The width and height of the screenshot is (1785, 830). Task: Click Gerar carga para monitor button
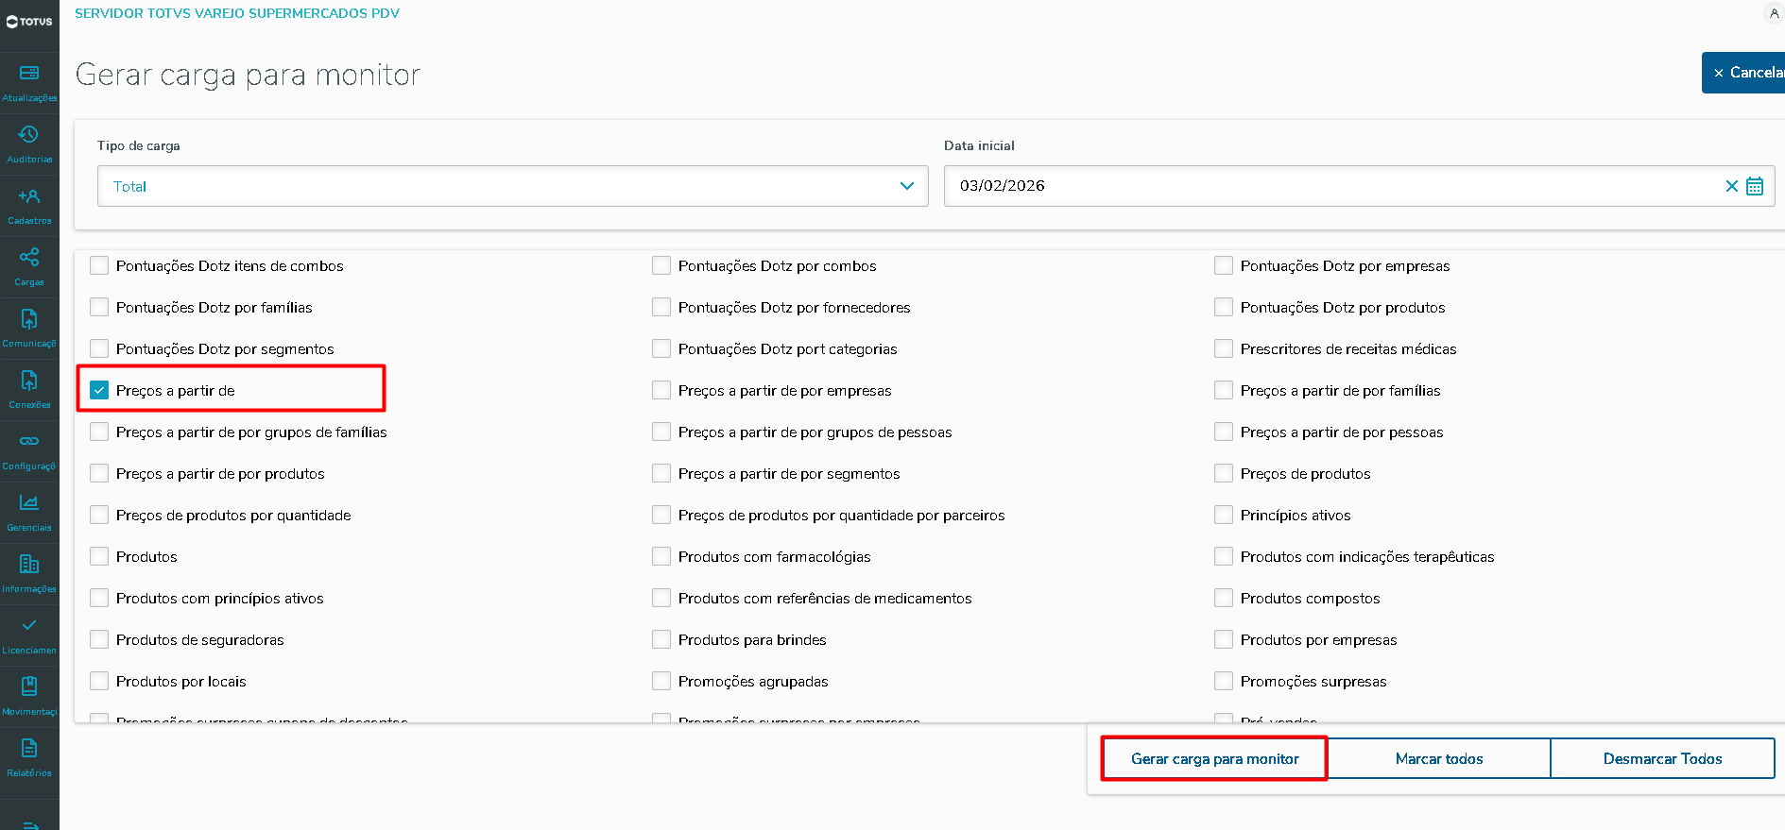1214,758
